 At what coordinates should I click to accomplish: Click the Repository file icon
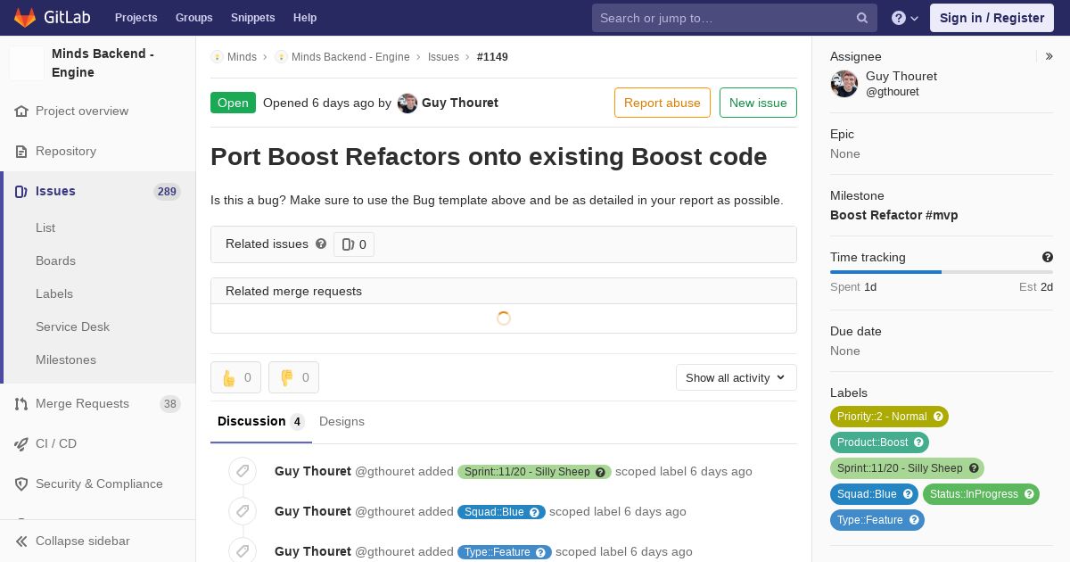[21, 152]
